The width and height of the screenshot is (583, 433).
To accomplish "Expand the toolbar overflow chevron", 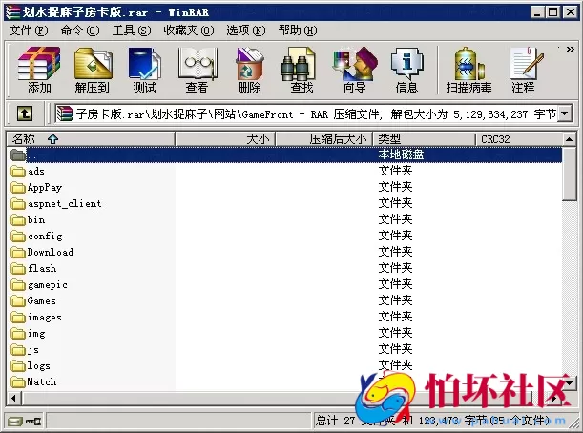I will tap(570, 49).
